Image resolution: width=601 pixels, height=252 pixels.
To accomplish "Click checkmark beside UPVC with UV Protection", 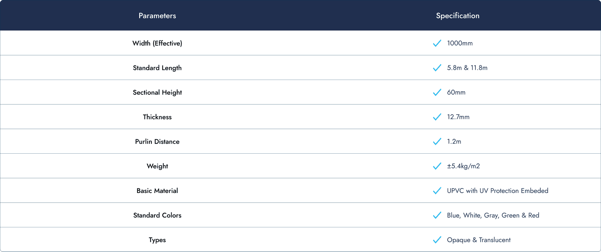I will coord(437,191).
